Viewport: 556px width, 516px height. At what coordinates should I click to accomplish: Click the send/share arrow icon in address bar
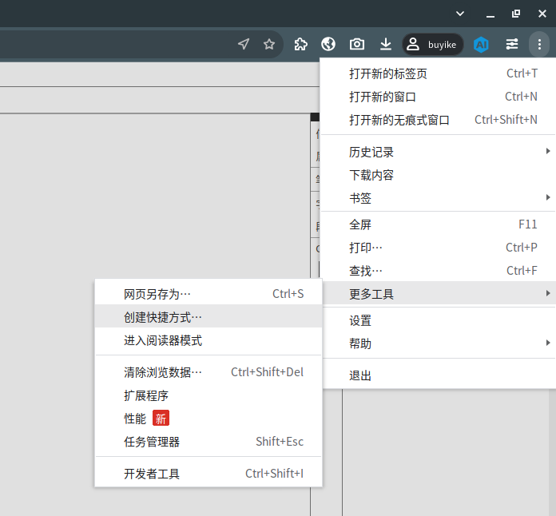244,44
